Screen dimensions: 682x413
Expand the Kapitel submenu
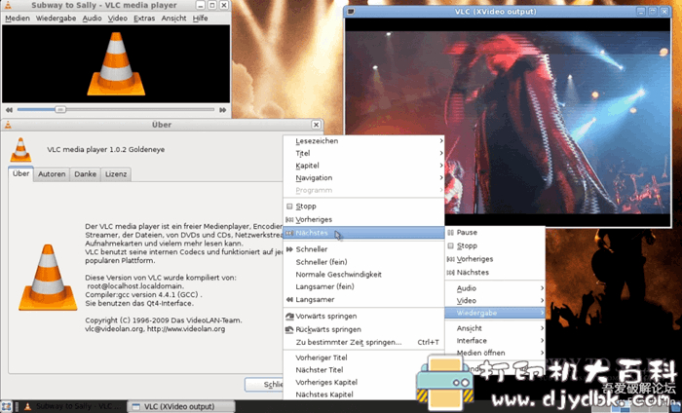click(x=363, y=166)
